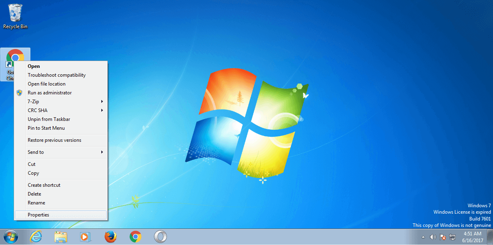Show hidden system tray icons
The image size is (493, 245).
pyautogui.click(x=423, y=237)
